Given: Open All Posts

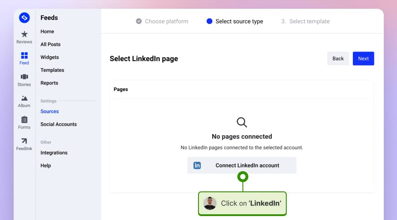Looking at the screenshot, I should click(50, 44).
